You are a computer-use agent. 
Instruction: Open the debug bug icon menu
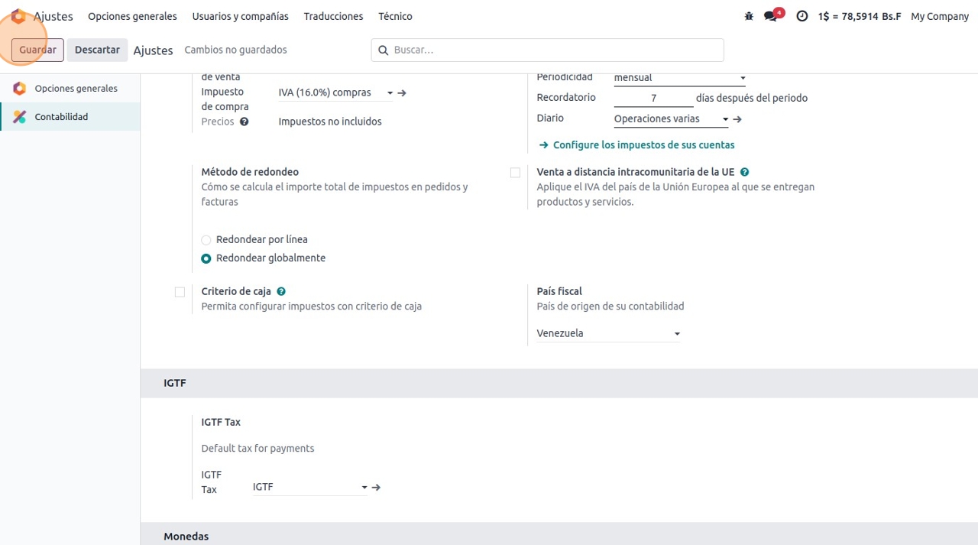[749, 16]
